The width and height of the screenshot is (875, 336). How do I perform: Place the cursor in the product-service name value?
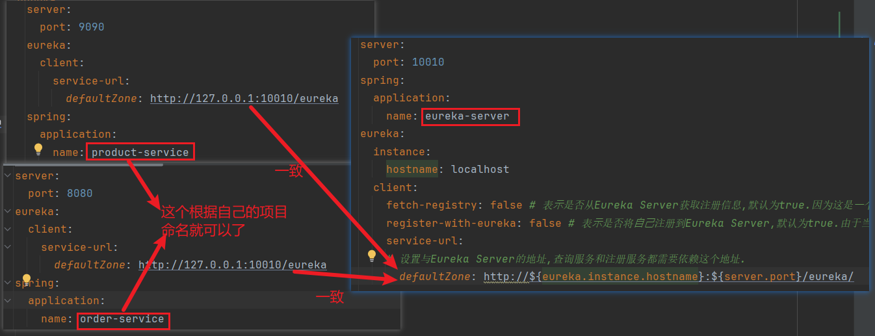point(140,153)
